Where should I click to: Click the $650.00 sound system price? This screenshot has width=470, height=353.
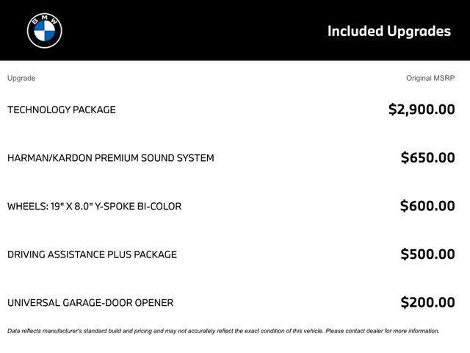[427, 157]
